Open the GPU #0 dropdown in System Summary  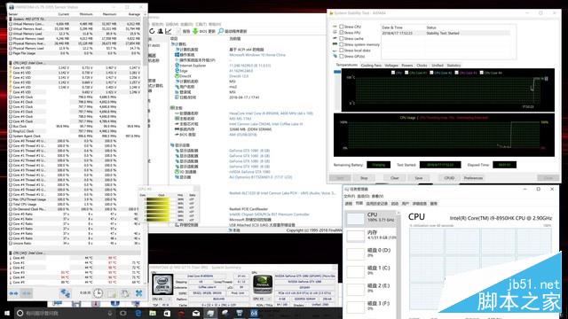coord(263,300)
